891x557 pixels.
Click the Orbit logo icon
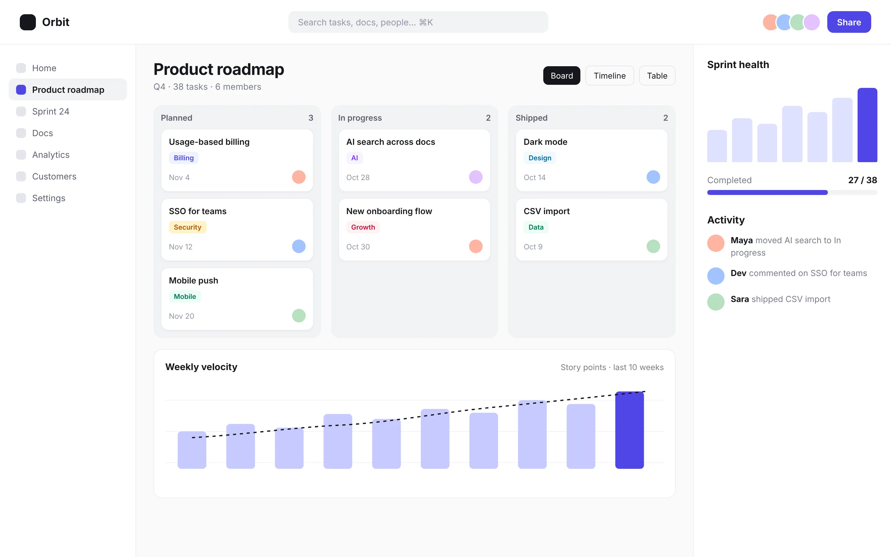coord(28,22)
